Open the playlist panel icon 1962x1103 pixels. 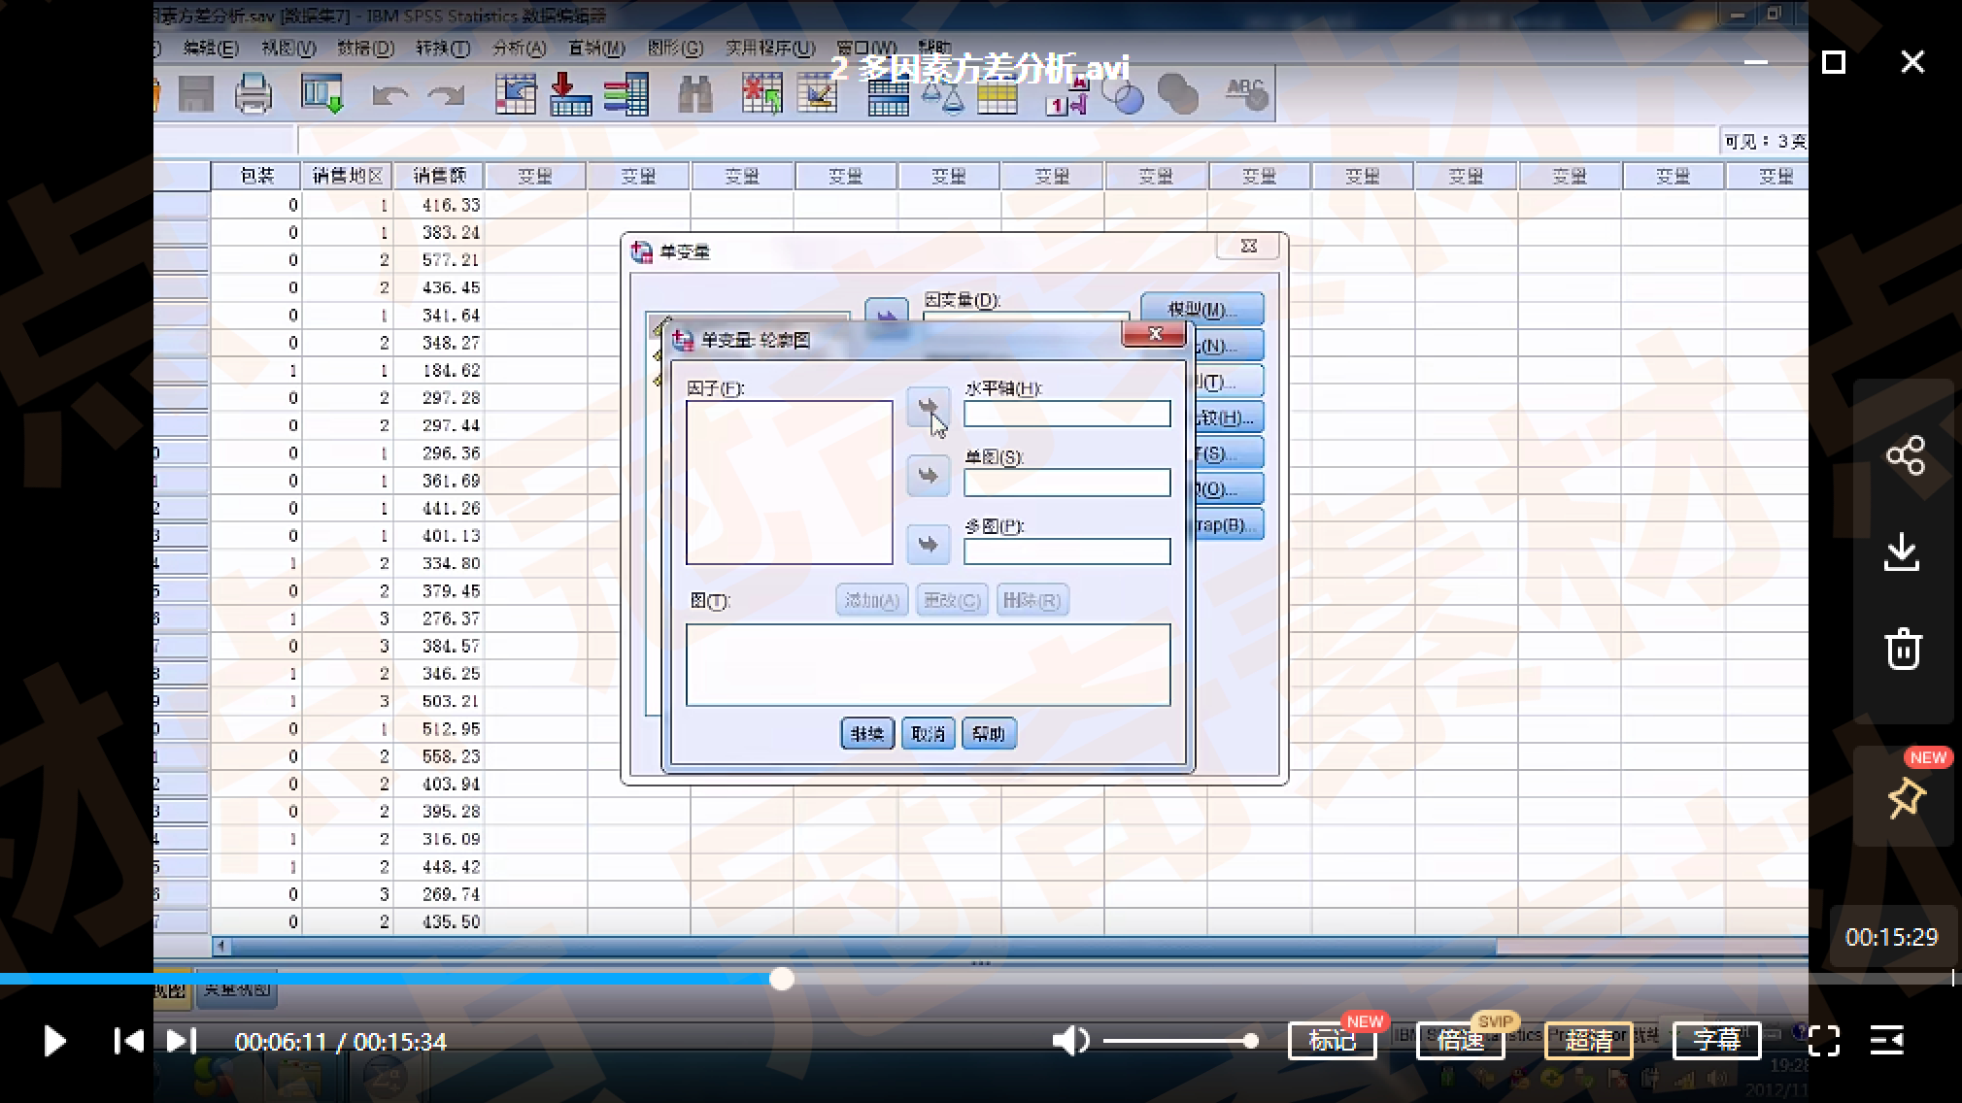tap(1887, 1041)
